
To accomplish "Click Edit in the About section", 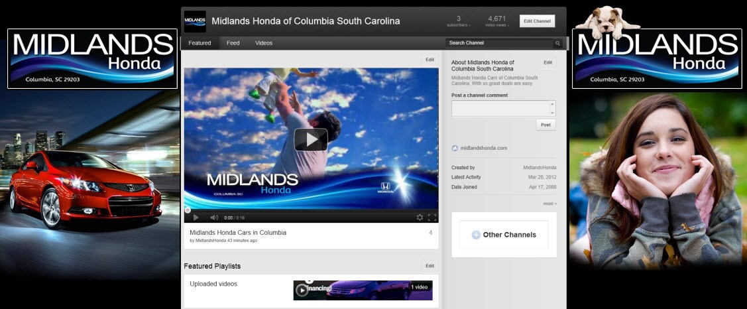I will pyautogui.click(x=548, y=62).
